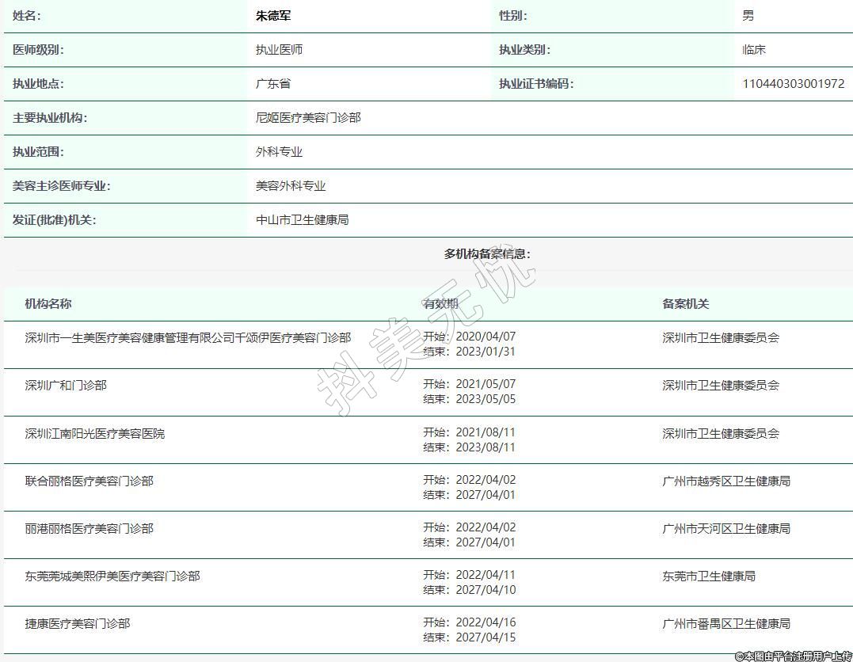Click the 中山市卫生健康局 issuing authority
The height and width of the screenshot is (662, 853).
click(302, 220)
